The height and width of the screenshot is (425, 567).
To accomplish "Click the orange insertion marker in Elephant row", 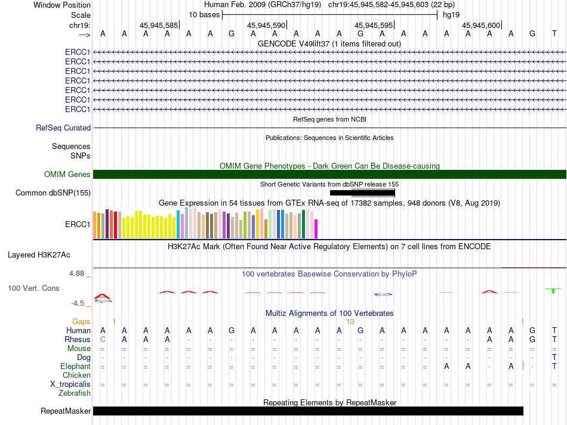I will (x=523, y=365).
